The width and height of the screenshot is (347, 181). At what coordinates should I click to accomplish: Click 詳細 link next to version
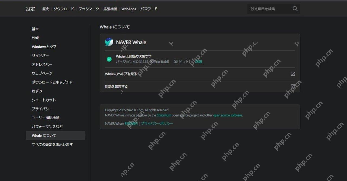coord(198,62)
